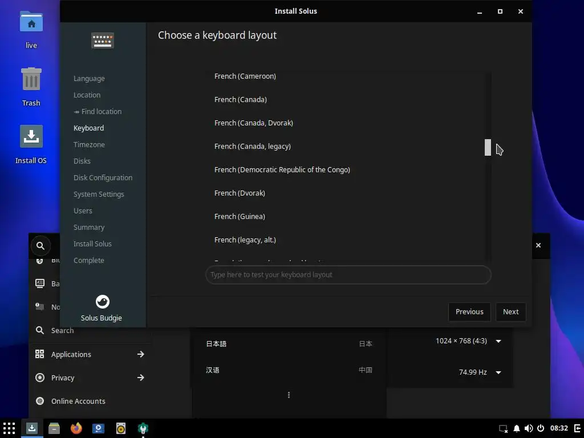Maximize the Install Solus window

[500, 11]
